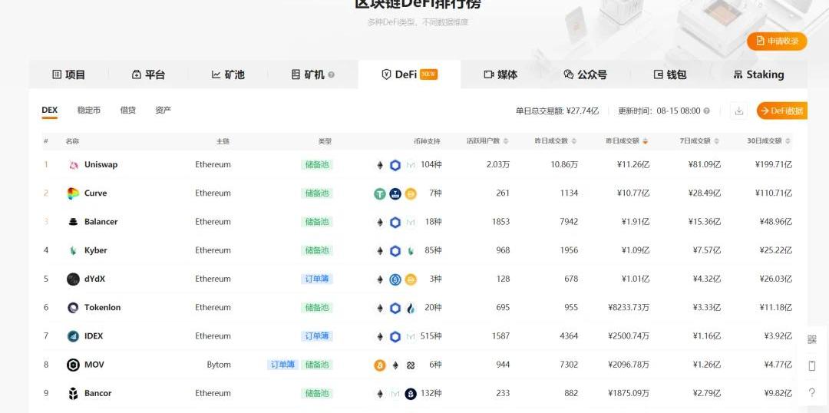Click the dYdX black circle logo
The width and height of the screenshot is (829, 413).
coord(73,279)
